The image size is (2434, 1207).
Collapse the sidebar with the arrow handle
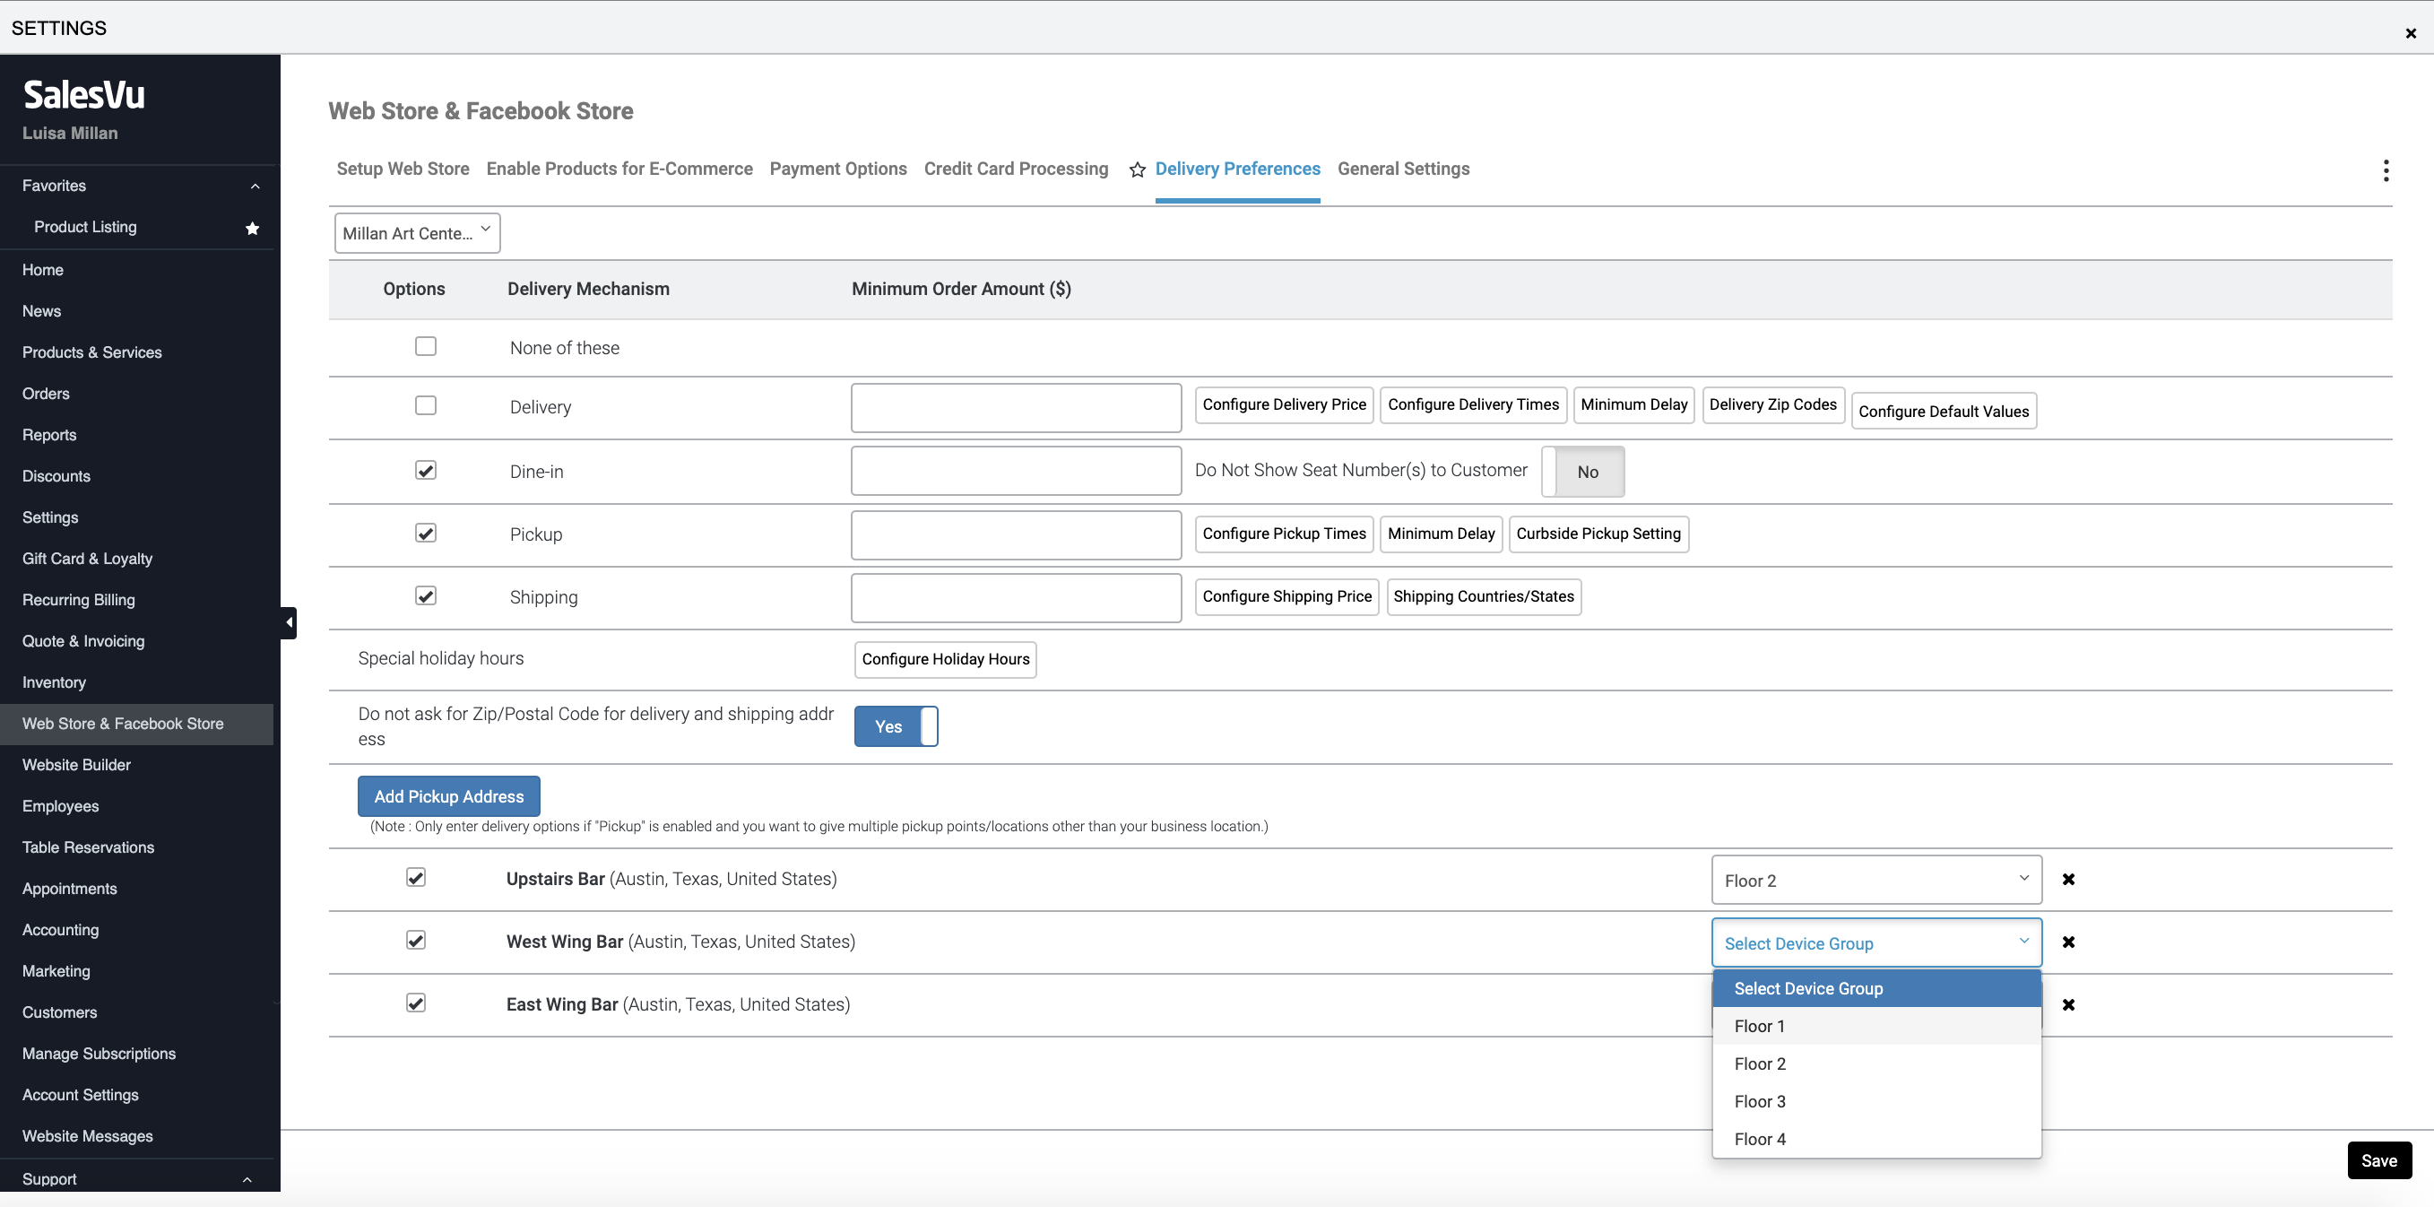pyautogui.click(x=288, y=622)
